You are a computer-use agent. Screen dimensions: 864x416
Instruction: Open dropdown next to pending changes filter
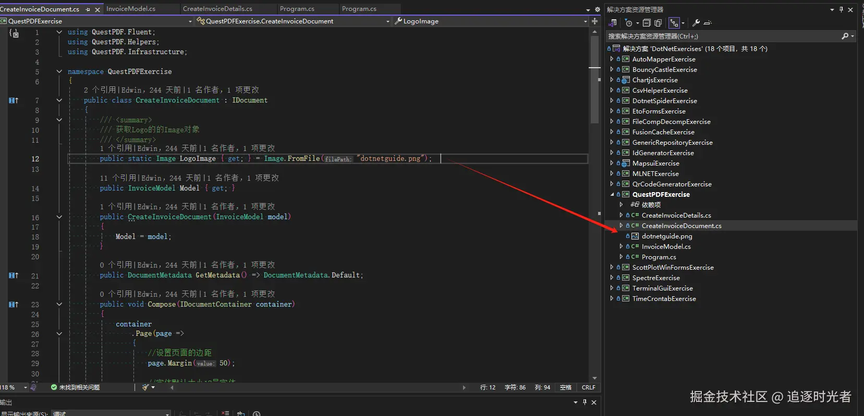point(637,23)
